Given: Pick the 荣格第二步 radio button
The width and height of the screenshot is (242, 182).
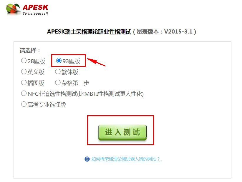Looking at the screenshot, I should pos(58,82).
